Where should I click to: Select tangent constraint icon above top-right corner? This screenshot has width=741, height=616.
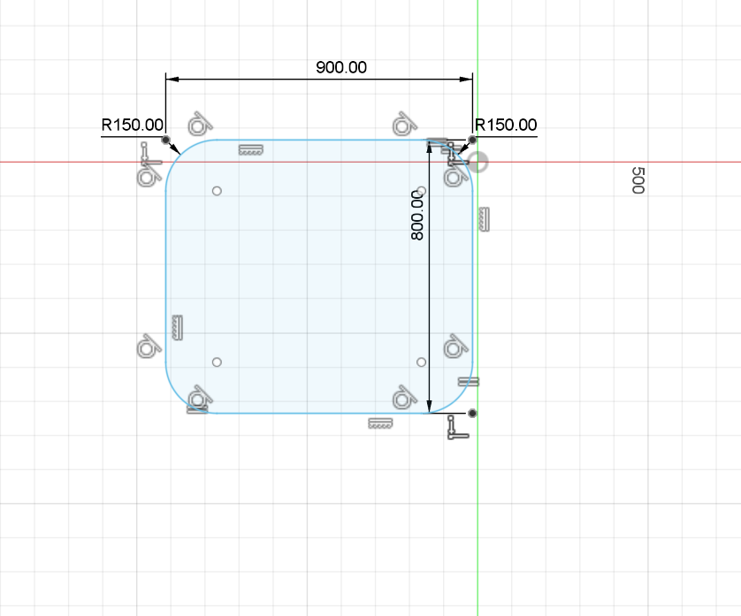click(404, 124)
